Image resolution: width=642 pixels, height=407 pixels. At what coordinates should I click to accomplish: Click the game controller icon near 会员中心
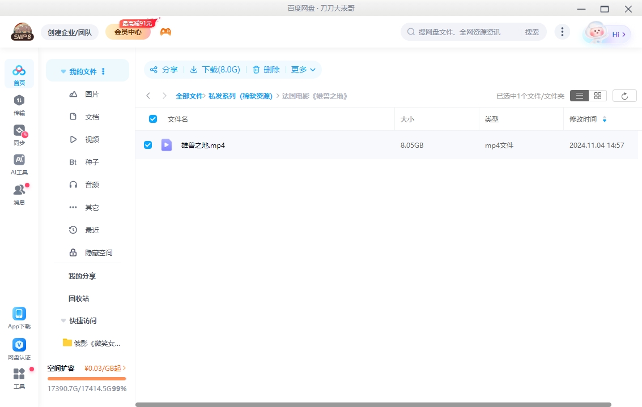coord(165,32)
